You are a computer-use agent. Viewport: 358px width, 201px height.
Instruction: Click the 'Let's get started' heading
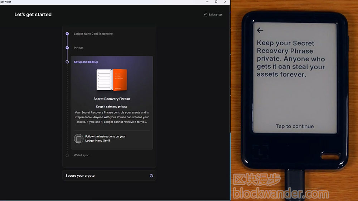pyautogui.click(x=33, y=15)
